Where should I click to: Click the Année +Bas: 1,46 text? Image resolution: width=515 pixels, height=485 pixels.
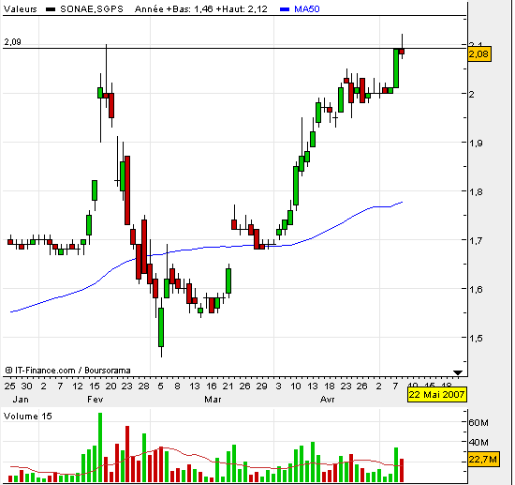click(174, 8)
